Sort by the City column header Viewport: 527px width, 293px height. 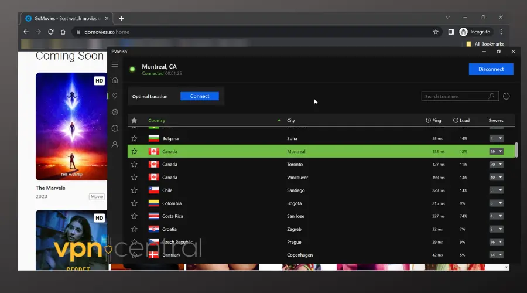(x=290, y=121)
